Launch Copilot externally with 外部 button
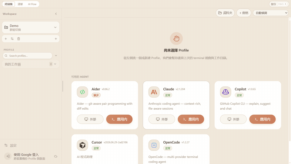The width and height of the screenshot is (291, 164). point(233,119)
